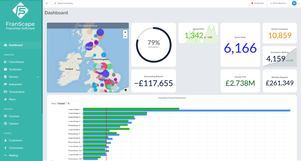301x161 pixels.
Task: Open Franchisees in the sidebar
Action: coord(16,62)
